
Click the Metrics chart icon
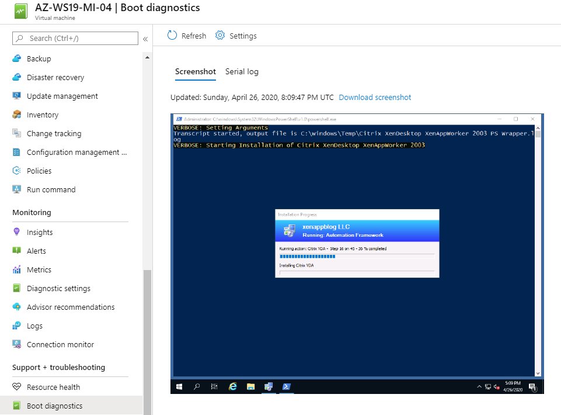click(16, 269)
